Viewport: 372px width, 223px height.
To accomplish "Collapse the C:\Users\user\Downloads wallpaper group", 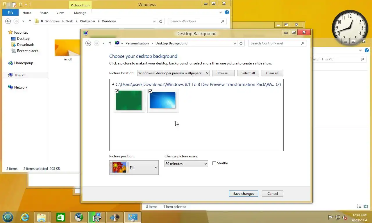I will (113, 84).
